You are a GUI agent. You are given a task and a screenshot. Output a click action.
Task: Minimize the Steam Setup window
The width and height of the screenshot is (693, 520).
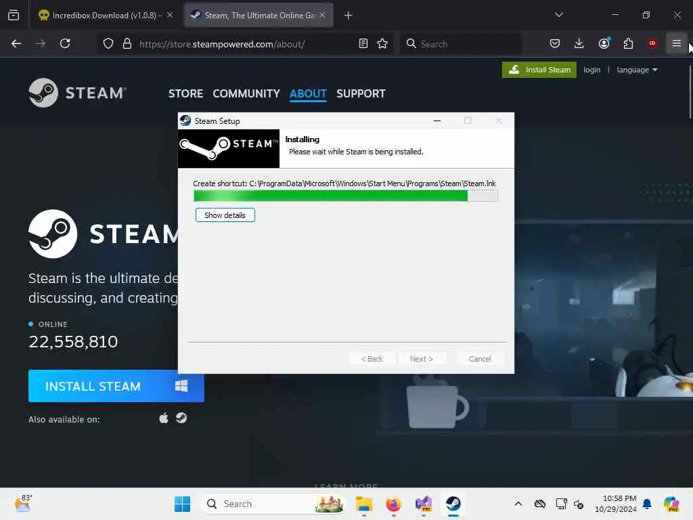(437, 121)
